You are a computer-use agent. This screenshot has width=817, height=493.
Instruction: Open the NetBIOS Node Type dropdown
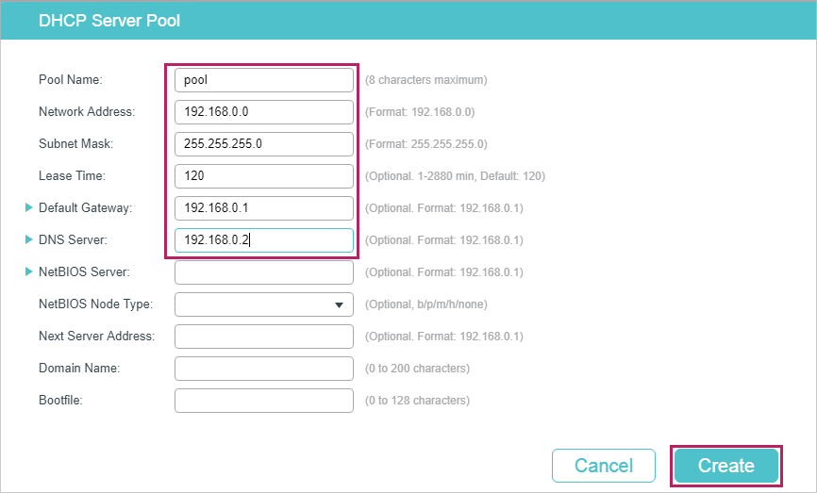pyautogui.click(x=263, y=304)
